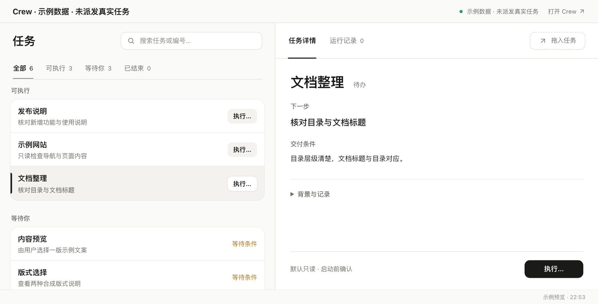
Task: Switch to the 等待你 tab
Action: (x=98, y=68)
